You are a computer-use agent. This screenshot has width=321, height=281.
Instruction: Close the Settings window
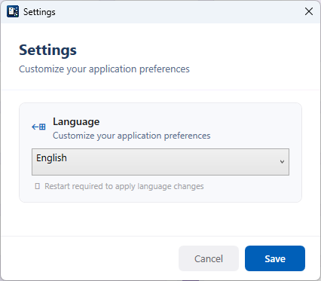point(309,11)
